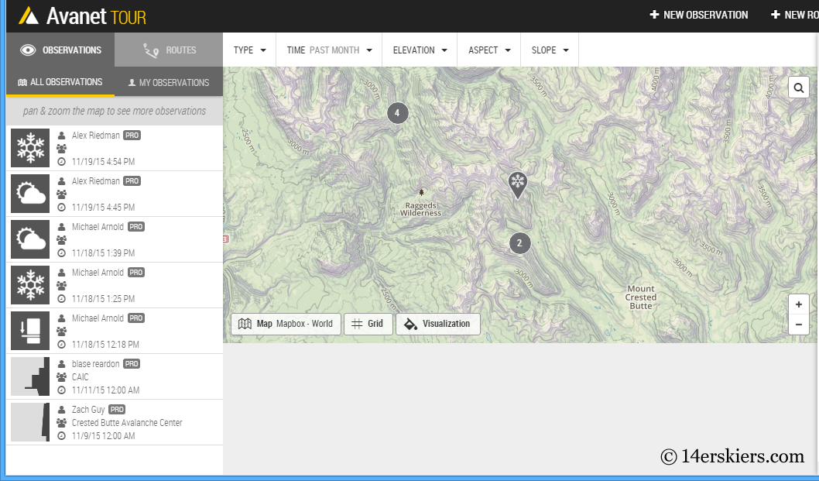Viewport: 819px width, 481px height.
Task: Open the Aspect filter dropdown
Action: click(489, 50)
